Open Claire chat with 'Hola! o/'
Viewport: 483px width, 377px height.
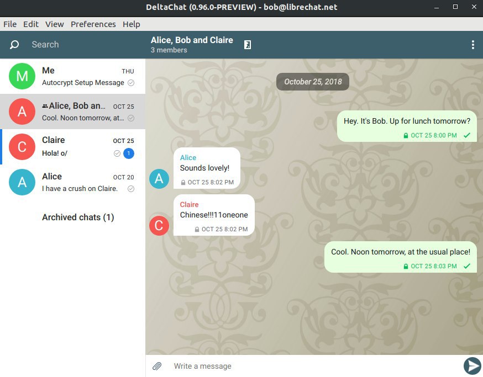(x=73, y=147)
